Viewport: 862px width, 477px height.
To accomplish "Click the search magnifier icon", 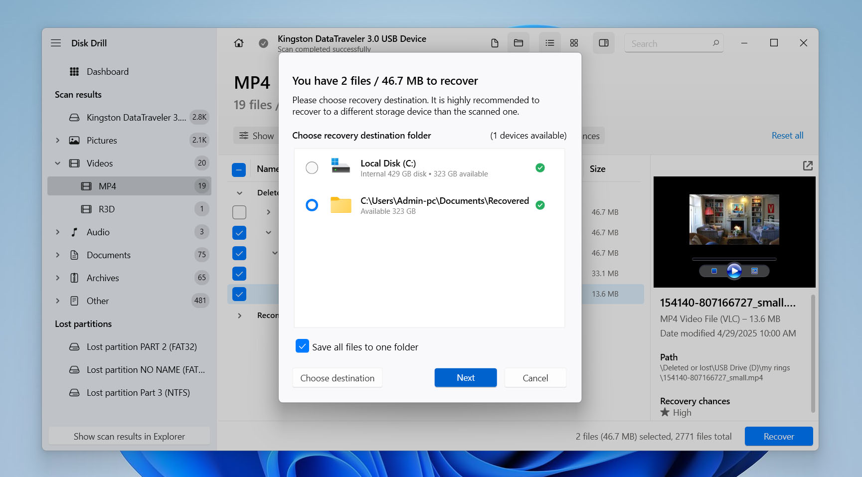I will (x=716, y=43).
